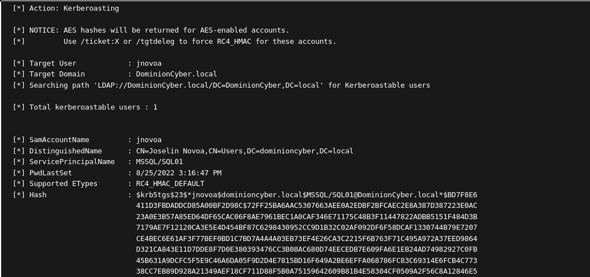
Task: Click the Target User value jnovoa
Action: tap(149, 63)
